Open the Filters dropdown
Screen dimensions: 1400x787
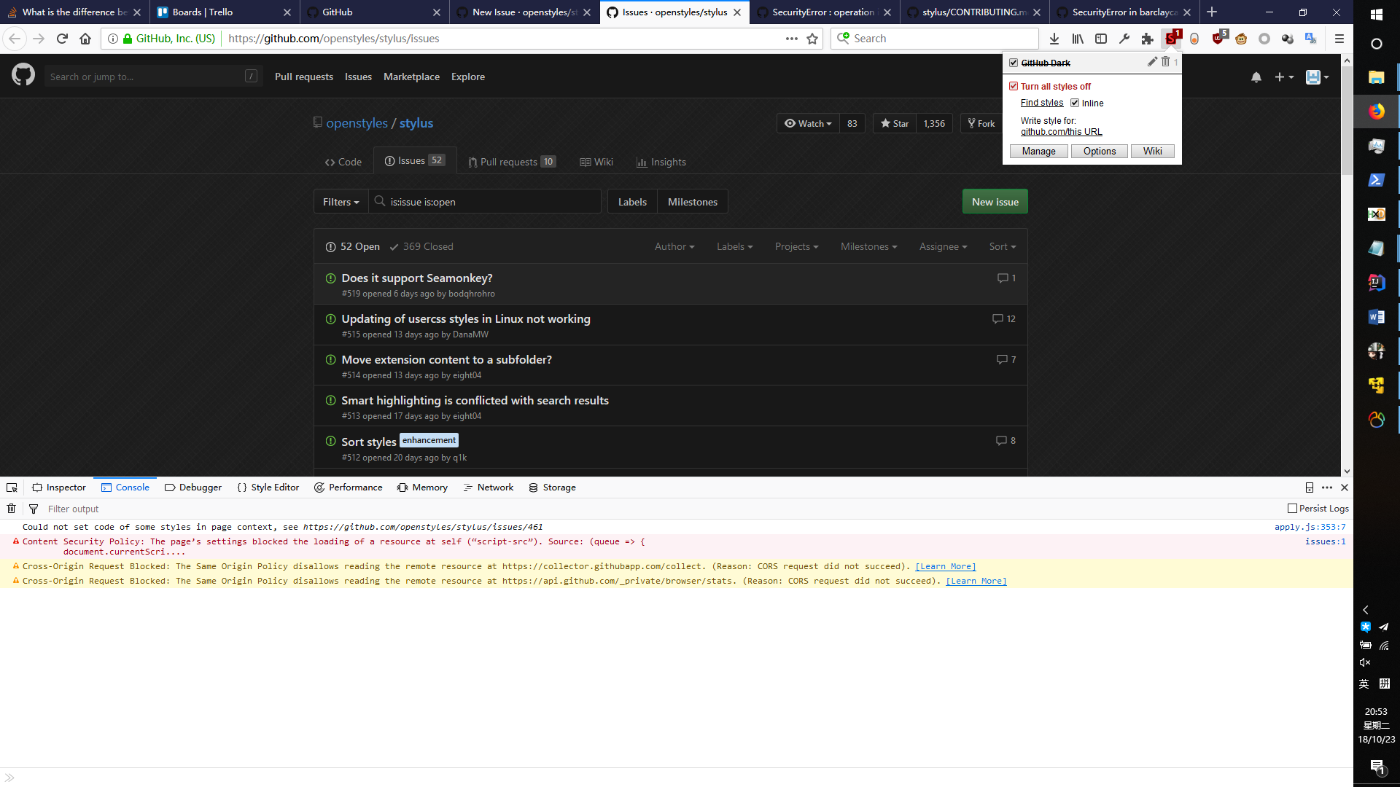point(340,201)
